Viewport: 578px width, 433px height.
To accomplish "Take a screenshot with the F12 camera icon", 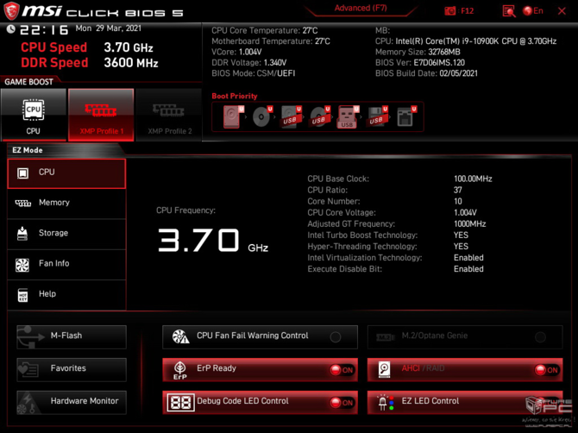I will (449, 11).
